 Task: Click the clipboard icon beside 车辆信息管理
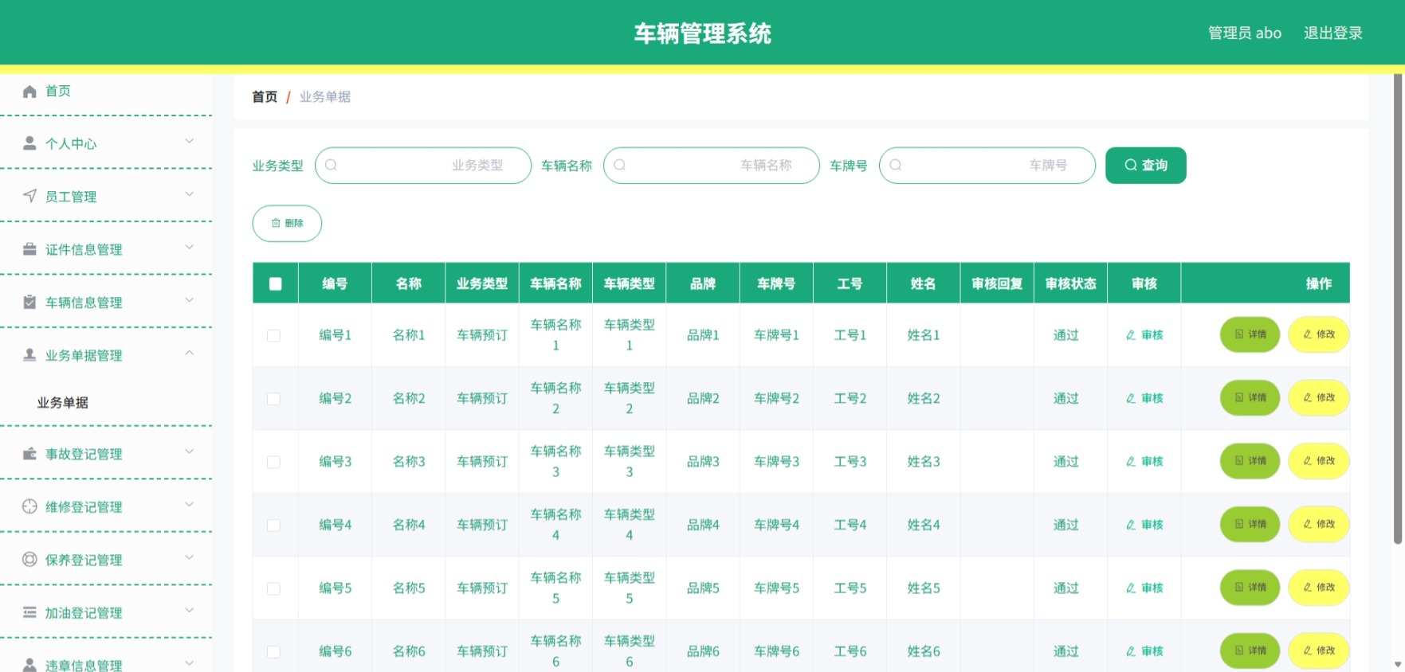point(29,302)
